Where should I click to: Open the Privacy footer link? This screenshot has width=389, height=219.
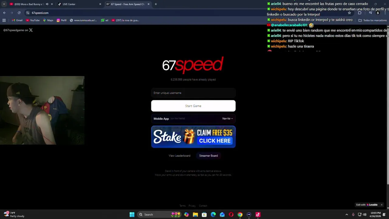(192, 206)
